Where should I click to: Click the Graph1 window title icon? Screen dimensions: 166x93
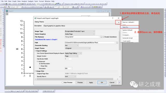point(7,11)
